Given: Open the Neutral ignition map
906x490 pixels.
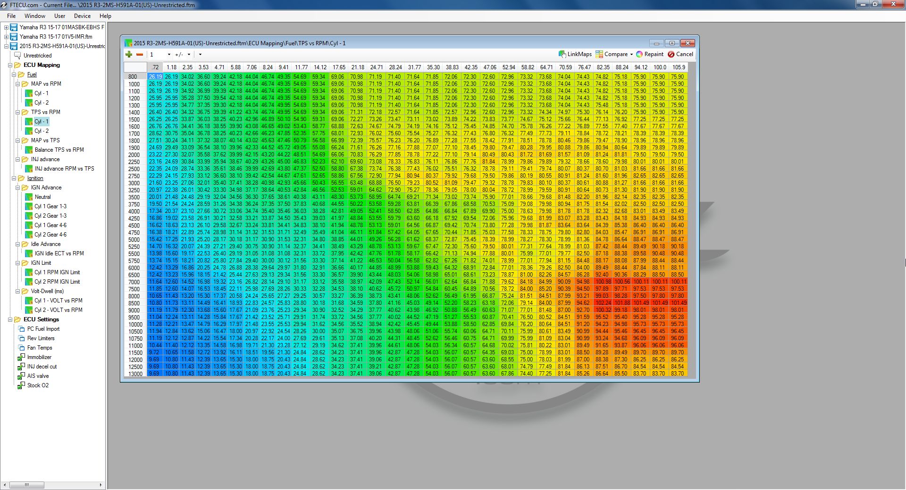Looking at the screenshot, I should click(x=42, y=197).
